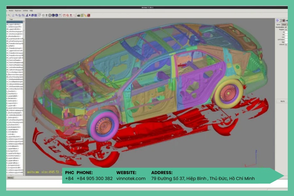Click the red cube icon ending toolbar
Screen dimensions: 294x196
[x=89, y=15]
